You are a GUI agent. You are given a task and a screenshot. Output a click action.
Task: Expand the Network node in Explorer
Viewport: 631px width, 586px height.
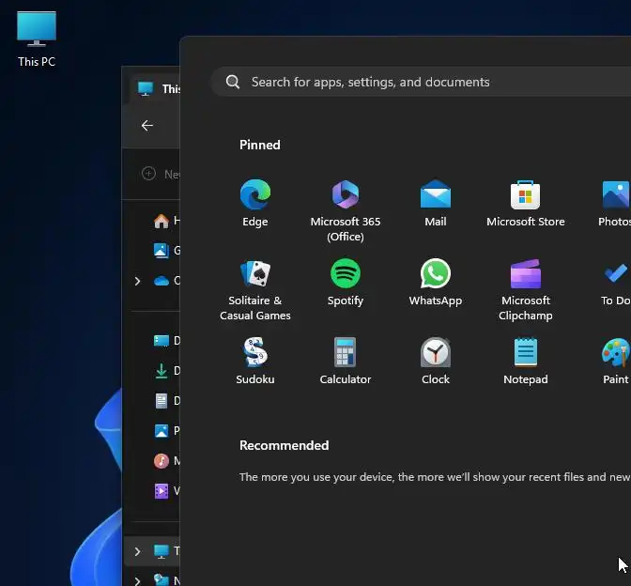point(137,580)
